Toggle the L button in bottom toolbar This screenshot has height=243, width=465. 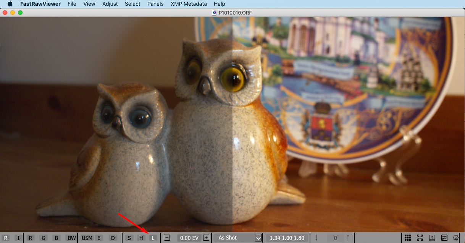153,238
